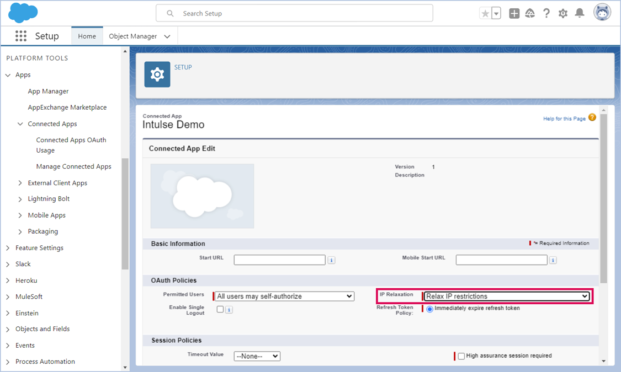Click the favorites star icon

tap(485, 13)
